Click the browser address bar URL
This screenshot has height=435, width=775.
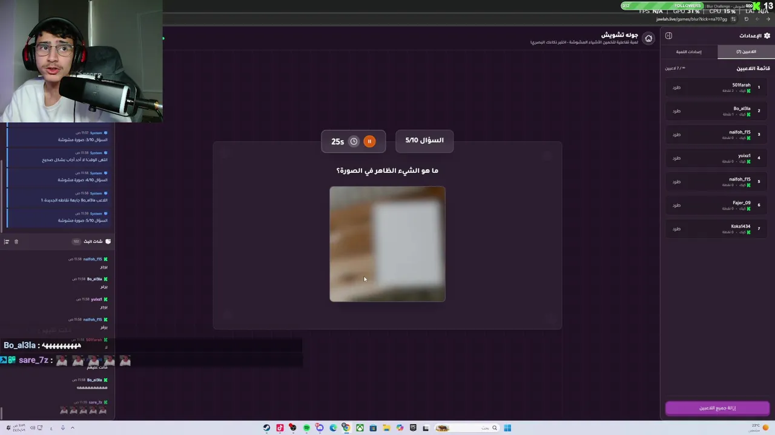point(691,19)
